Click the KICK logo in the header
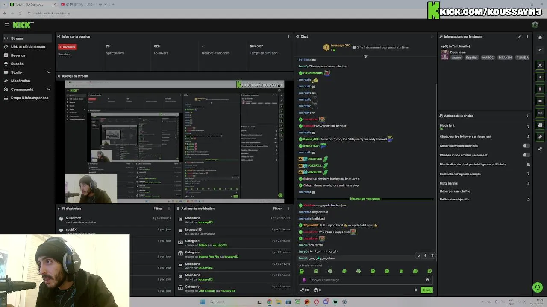The image size is (547, 307). 21,25
